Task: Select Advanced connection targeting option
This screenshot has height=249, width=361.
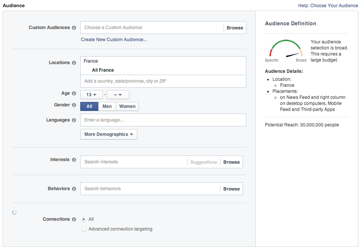Action: [84, 229]
